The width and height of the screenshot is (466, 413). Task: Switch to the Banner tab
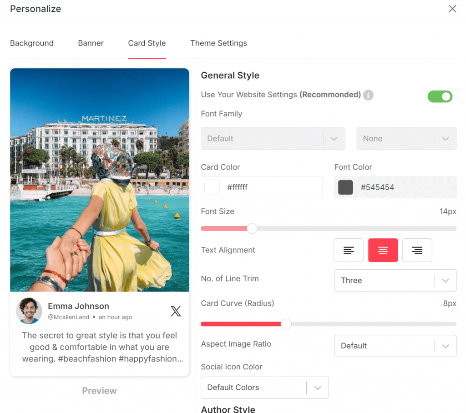(91, 43)
